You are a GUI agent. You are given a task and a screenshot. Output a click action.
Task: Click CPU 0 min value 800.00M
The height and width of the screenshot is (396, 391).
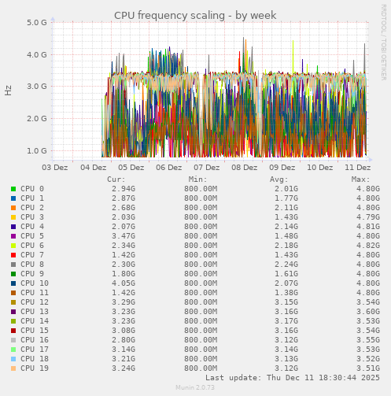click(x=201, y=189)
